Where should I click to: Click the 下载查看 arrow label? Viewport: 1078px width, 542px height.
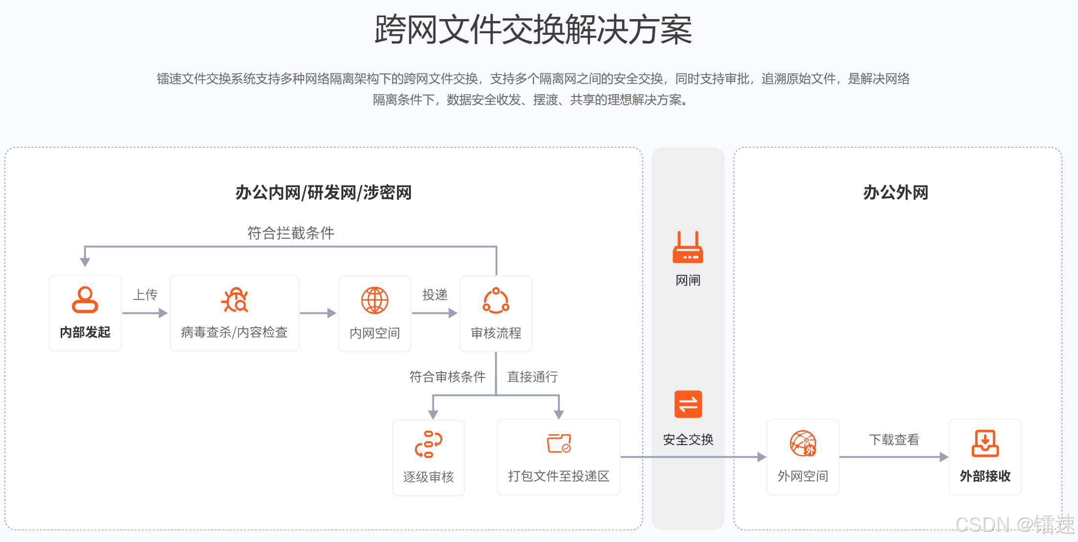[894, 440]
